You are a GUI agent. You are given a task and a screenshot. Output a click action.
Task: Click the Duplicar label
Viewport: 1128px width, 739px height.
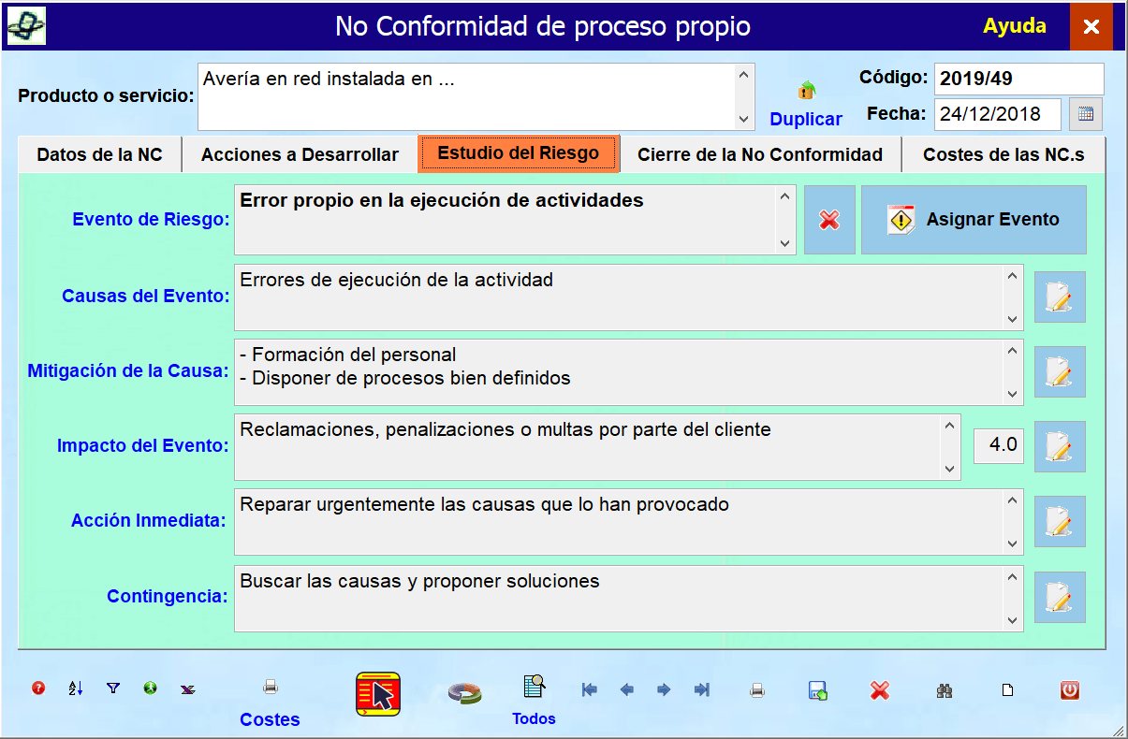tap(806, 119)
